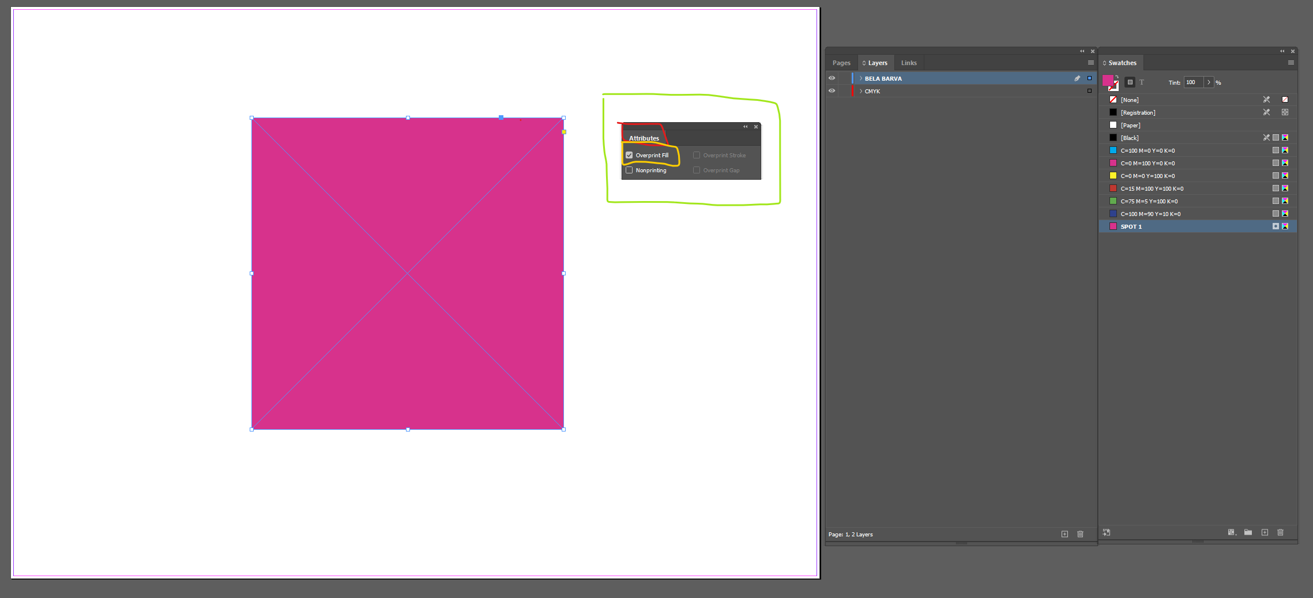Click the new swatch button in Swatches
Viewport: 1313px width, 598px height.
(1265, 532)
